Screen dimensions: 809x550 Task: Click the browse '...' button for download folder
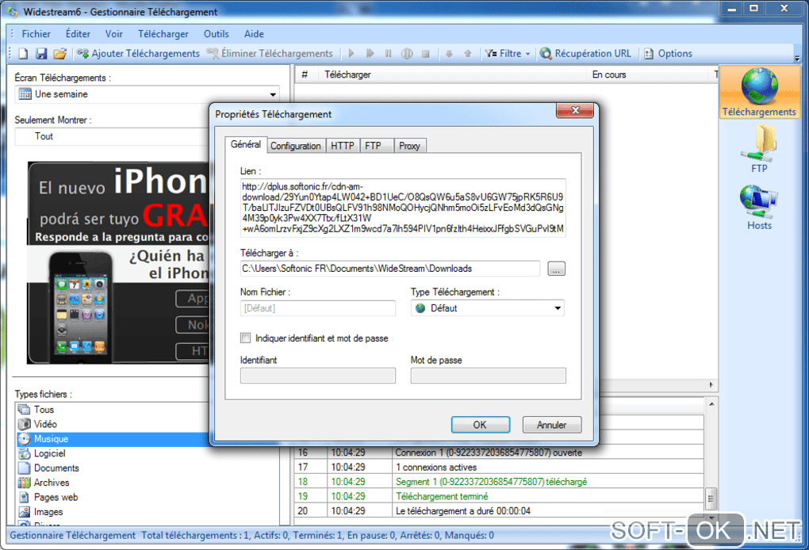pyautogui.click(x=556, y=269)
